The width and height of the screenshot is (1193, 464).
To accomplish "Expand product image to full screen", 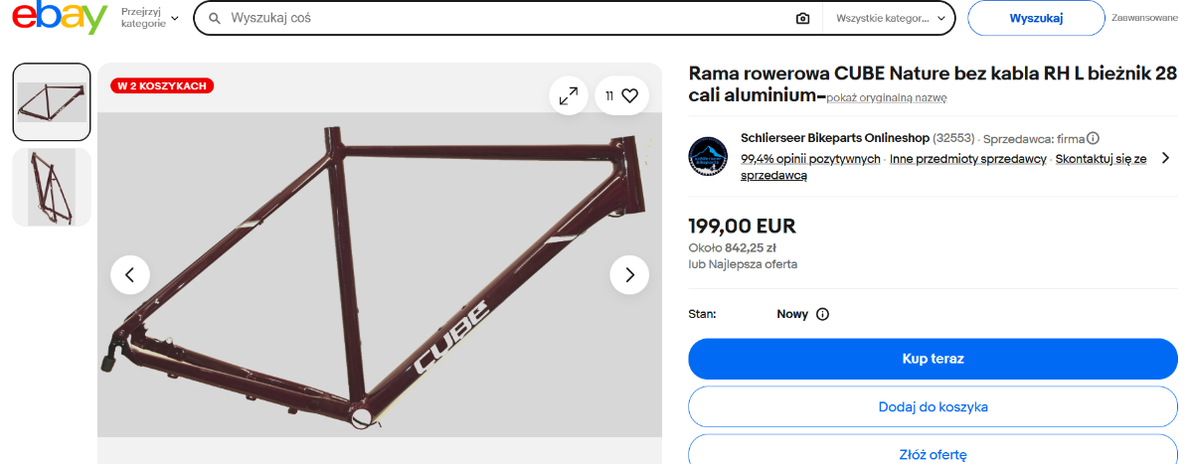I will tap(569, 96).
